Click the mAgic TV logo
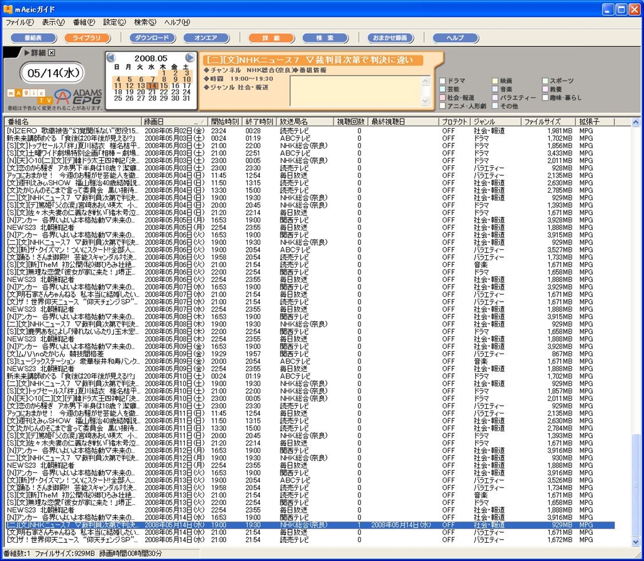The height and width of the screenshot is (561, 644). point(30,97)
